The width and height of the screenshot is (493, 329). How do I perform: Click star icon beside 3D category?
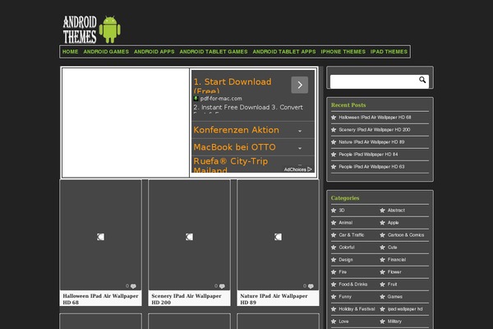pyautogui.click(x=334, y=211)
